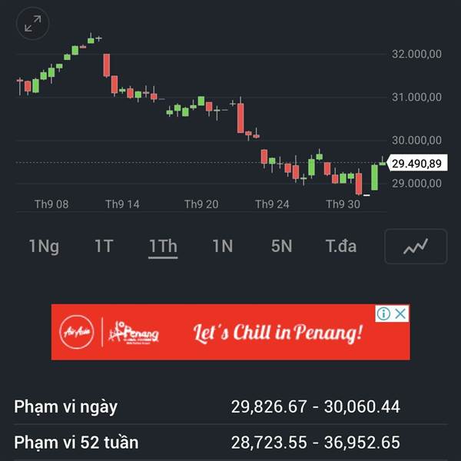The image size is (461, 461).
Task: Switch to the 5N time range
Action: (x=281, y=247)
